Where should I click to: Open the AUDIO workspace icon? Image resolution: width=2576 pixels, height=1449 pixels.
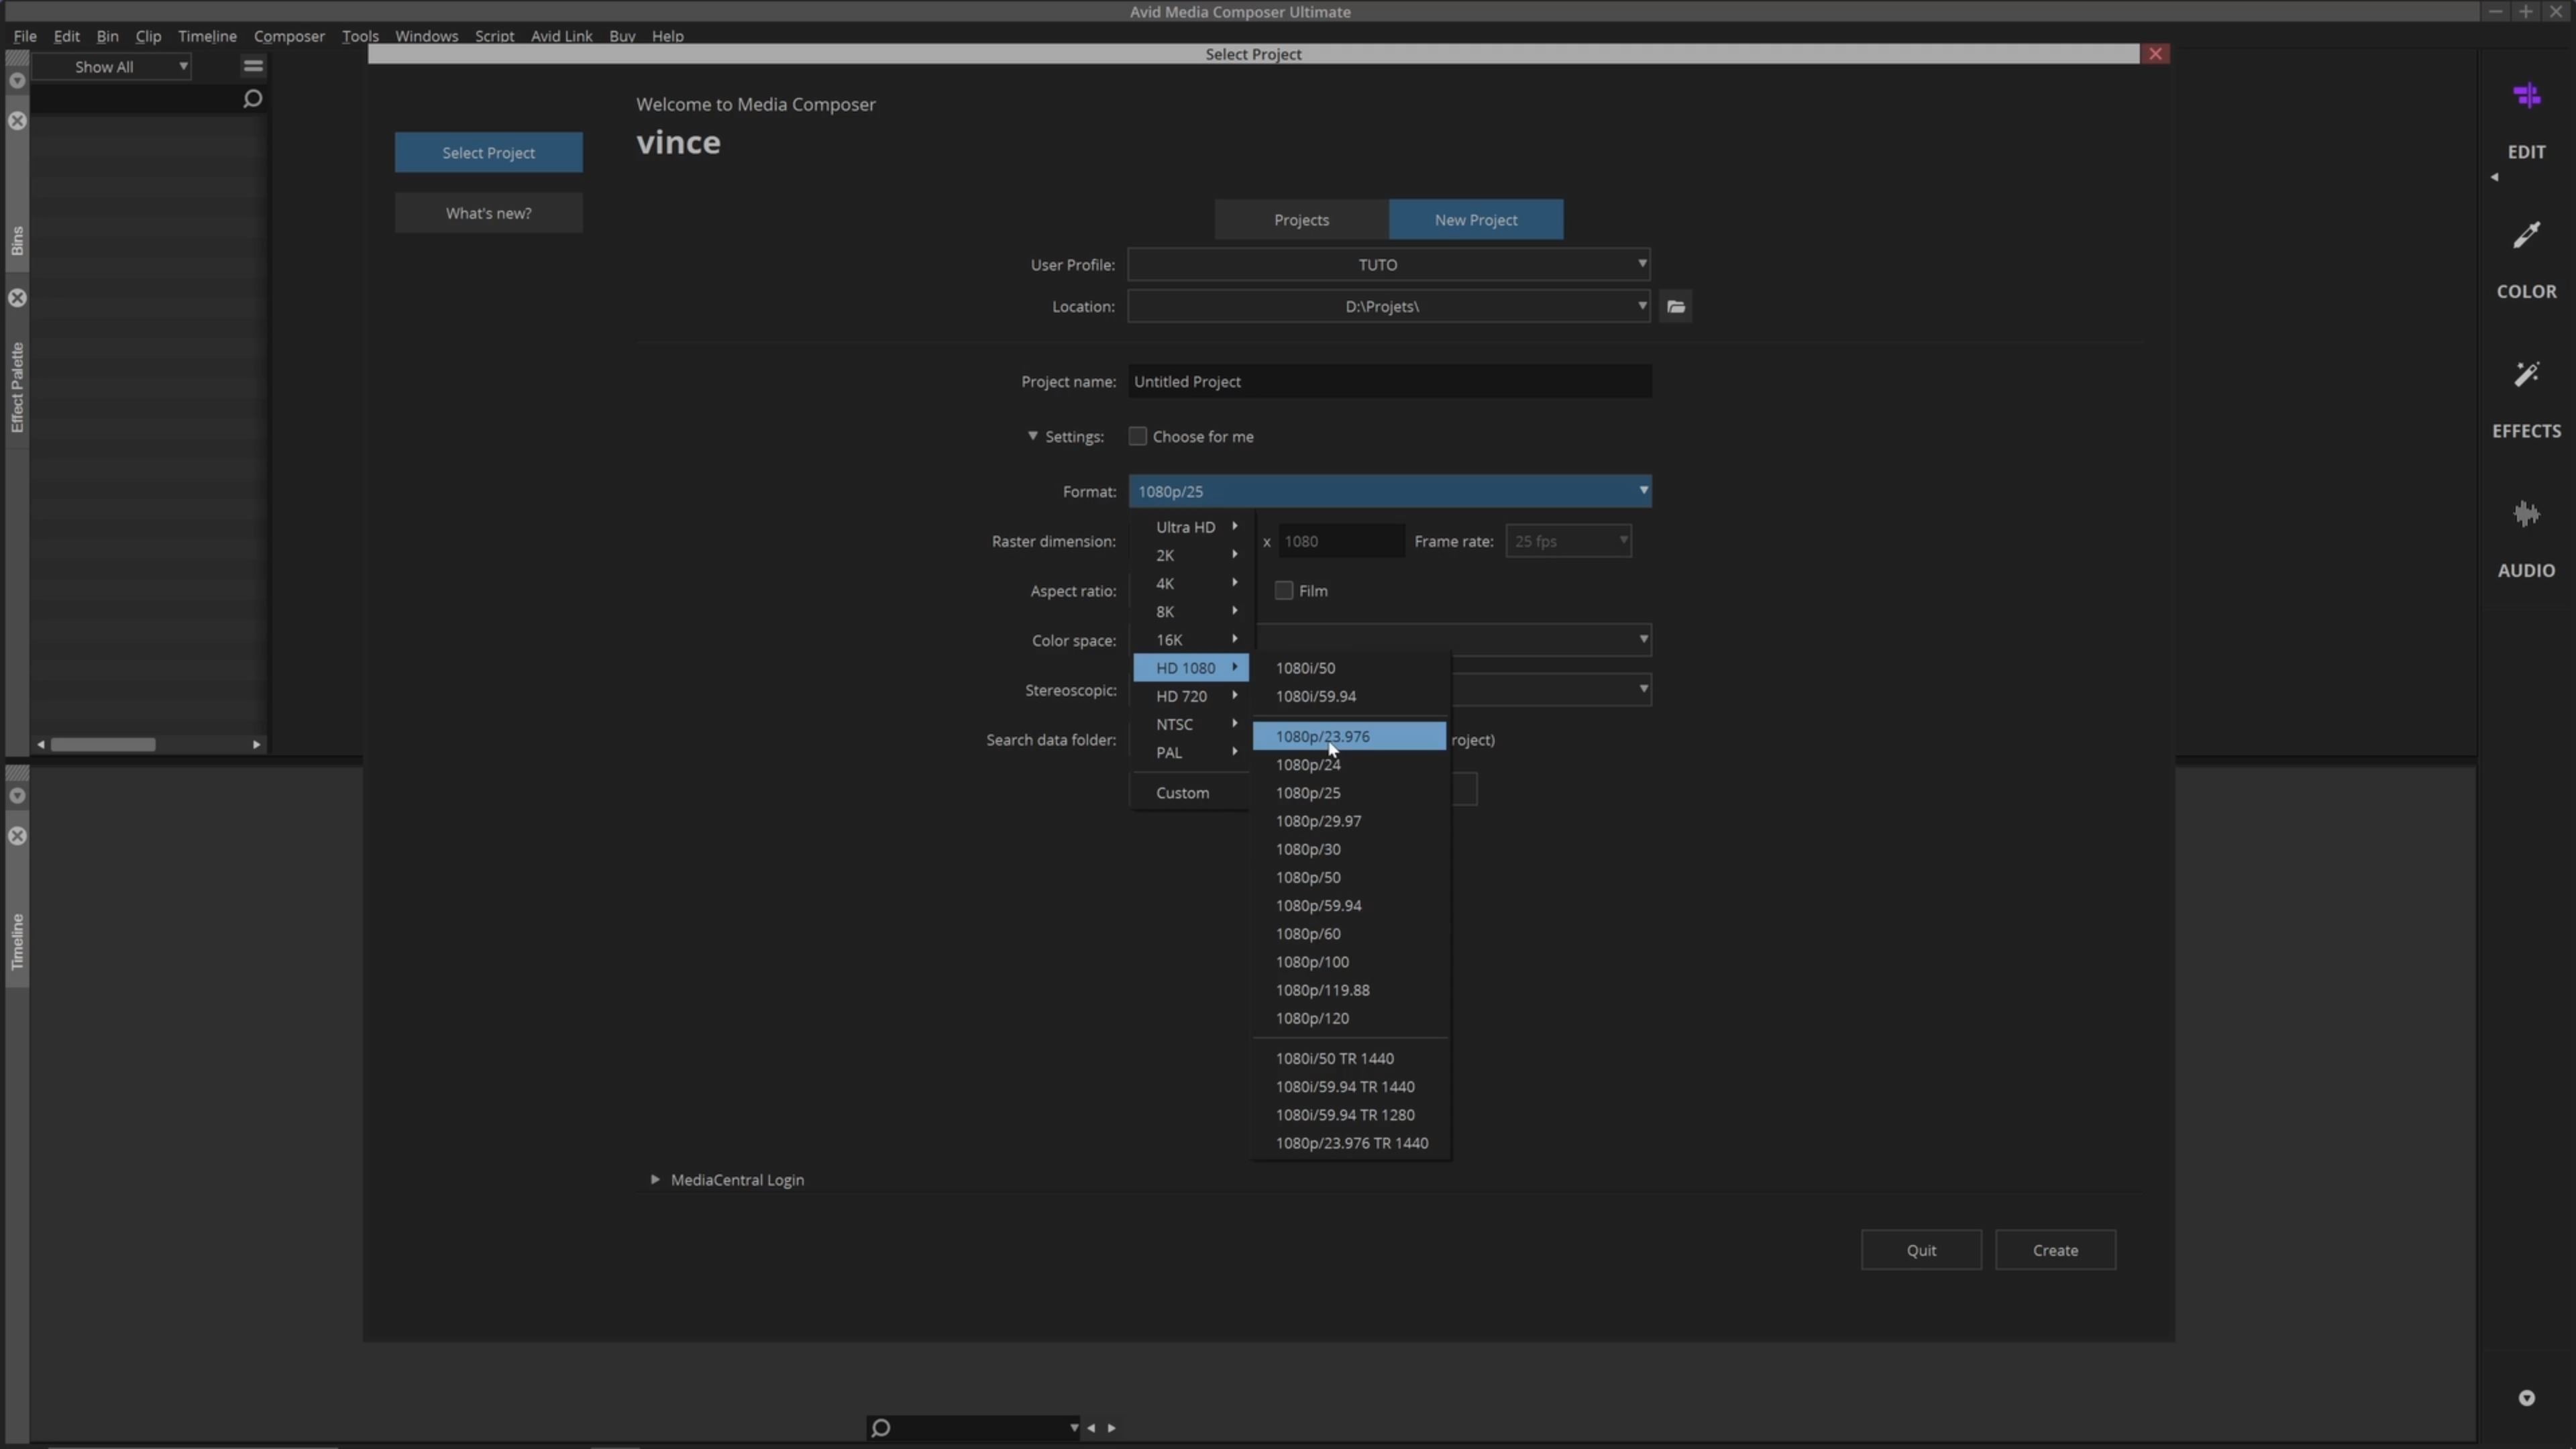2526,514
